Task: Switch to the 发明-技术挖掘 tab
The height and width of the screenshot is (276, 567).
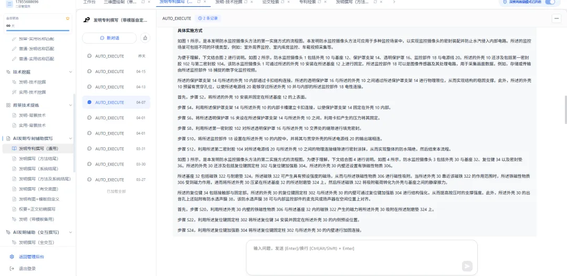Action: [x=229, y=2]
